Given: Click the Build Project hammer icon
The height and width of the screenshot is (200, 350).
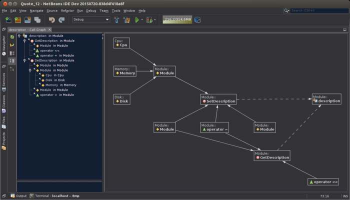Looking at the screenshot, I should point(116,20).
